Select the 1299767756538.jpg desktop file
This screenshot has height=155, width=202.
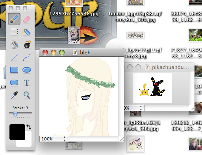coord(74,14)
